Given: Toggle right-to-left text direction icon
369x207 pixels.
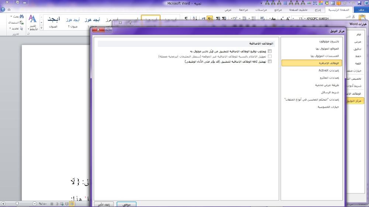Looking at the screenshot, I should click(x=210, y=18).
